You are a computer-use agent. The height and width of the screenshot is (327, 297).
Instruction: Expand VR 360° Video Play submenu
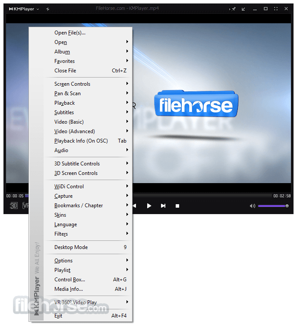88,302
